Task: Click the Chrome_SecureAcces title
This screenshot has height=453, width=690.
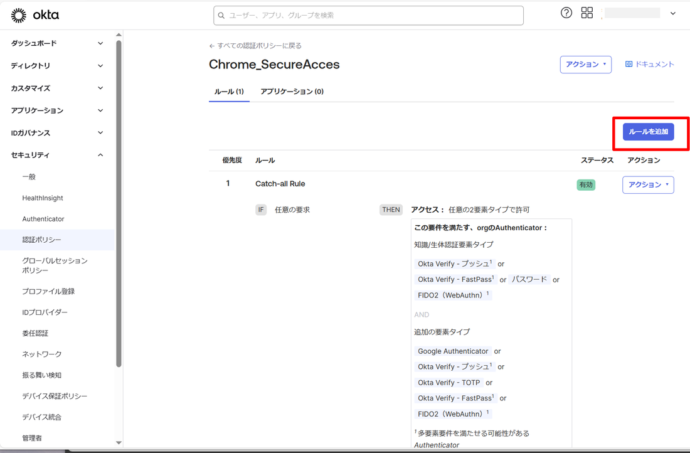Action: (274, 64)
